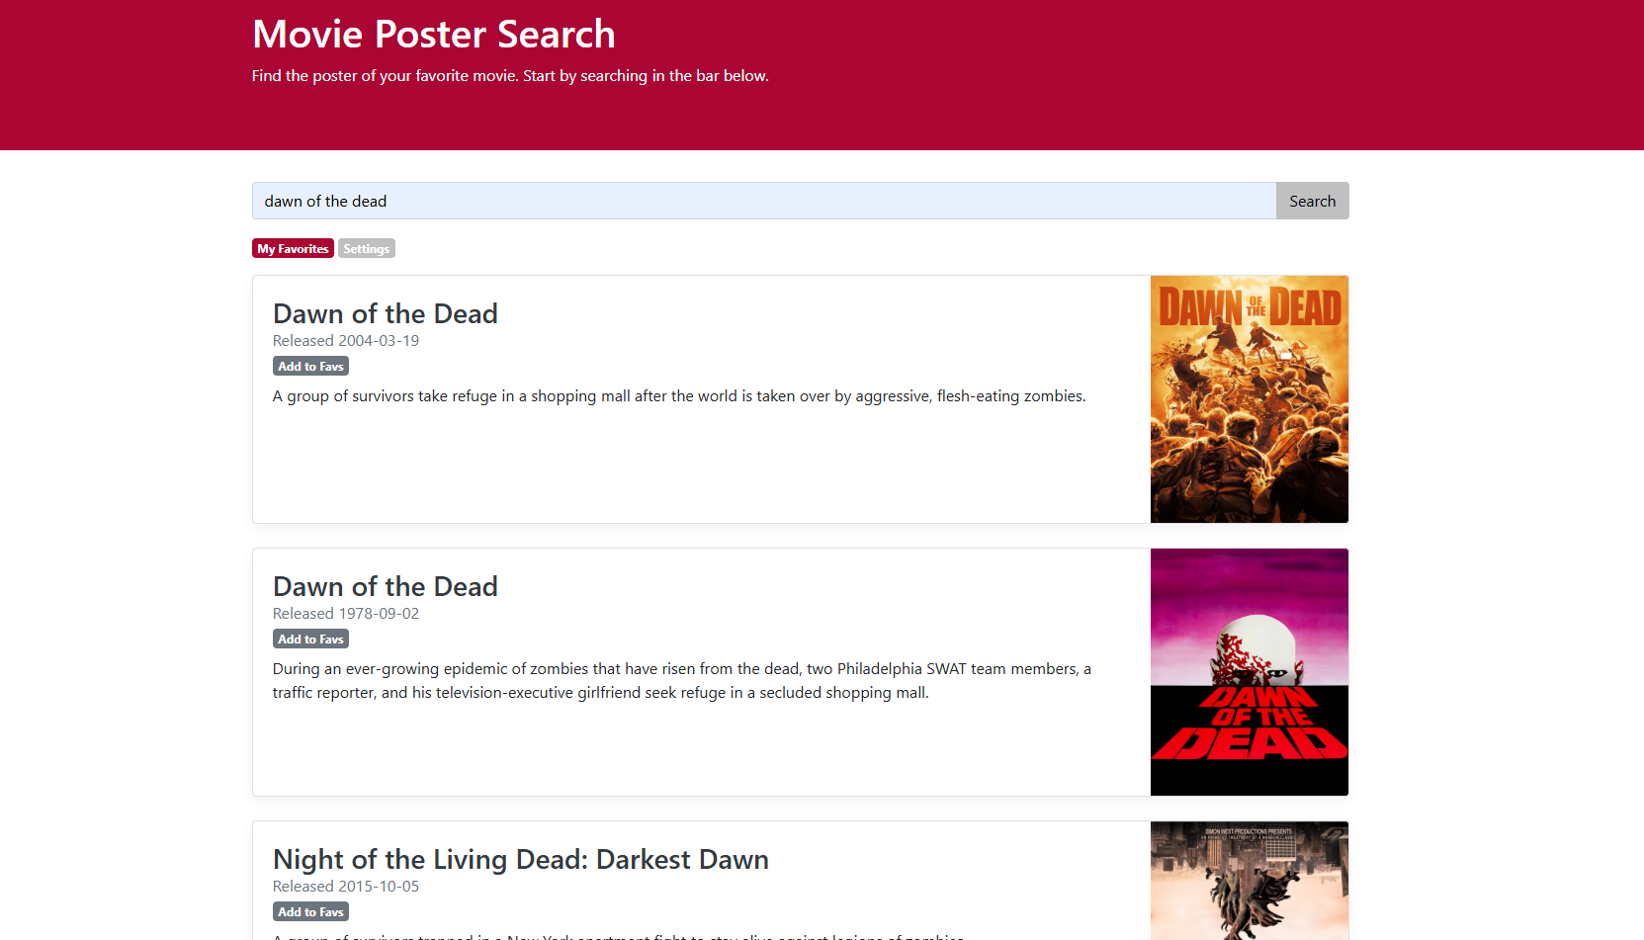Viewport: 1644px width, 940px height.
Task: Click the 'Released 1978-09-02' text
Action: (346, 613)
